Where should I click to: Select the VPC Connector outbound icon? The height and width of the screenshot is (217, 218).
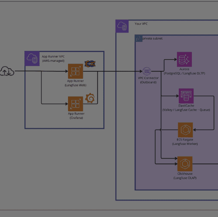click(147, 71)
